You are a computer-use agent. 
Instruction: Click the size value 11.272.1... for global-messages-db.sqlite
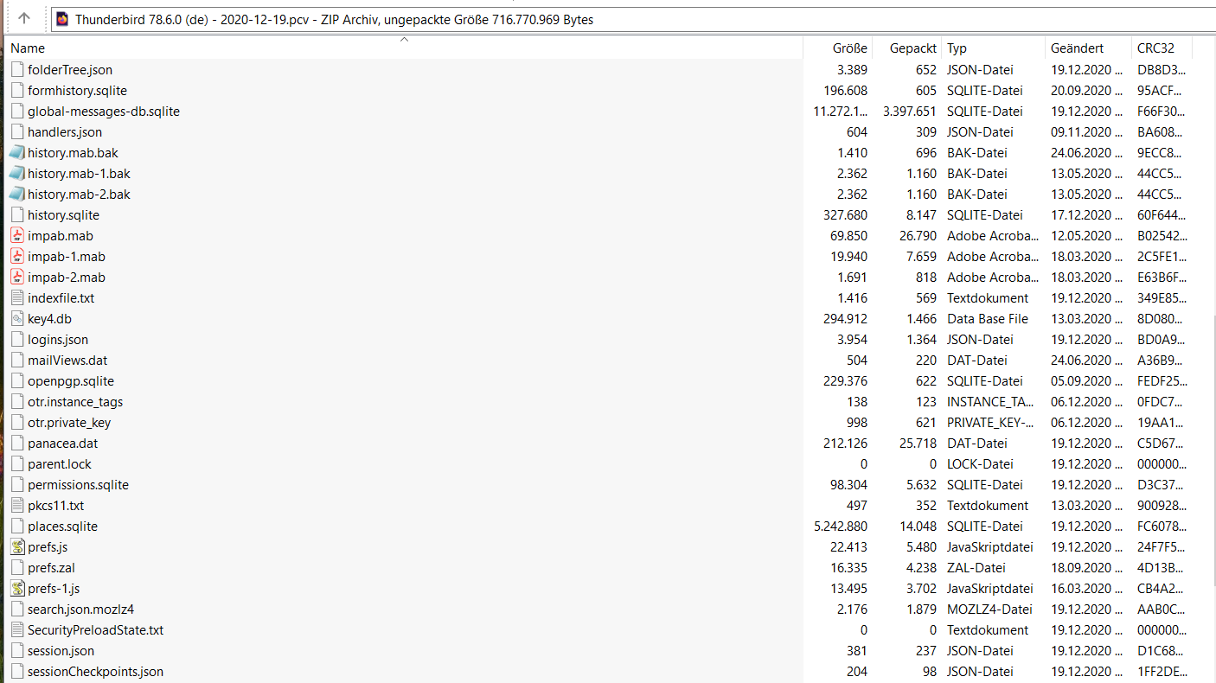click(x=841, y=112)
